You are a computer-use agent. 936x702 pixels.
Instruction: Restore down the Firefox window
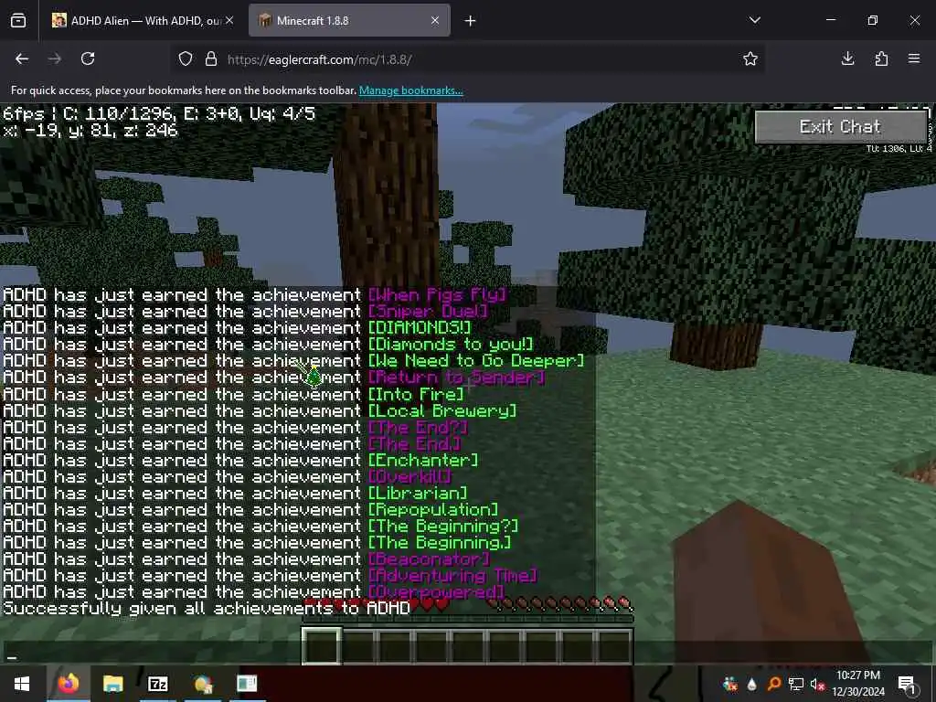pyautogui.click(x=873, y=20)
